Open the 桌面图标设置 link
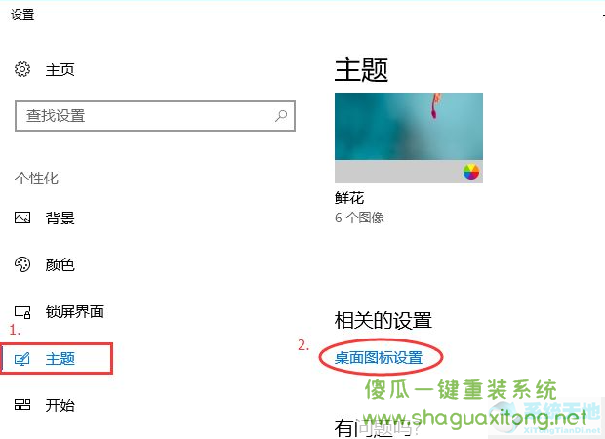Screen dimensions: 605x439 379,358
